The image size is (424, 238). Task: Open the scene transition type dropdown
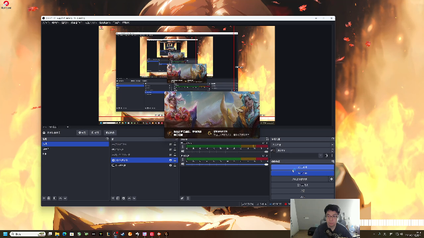click(x=303, y=144)
